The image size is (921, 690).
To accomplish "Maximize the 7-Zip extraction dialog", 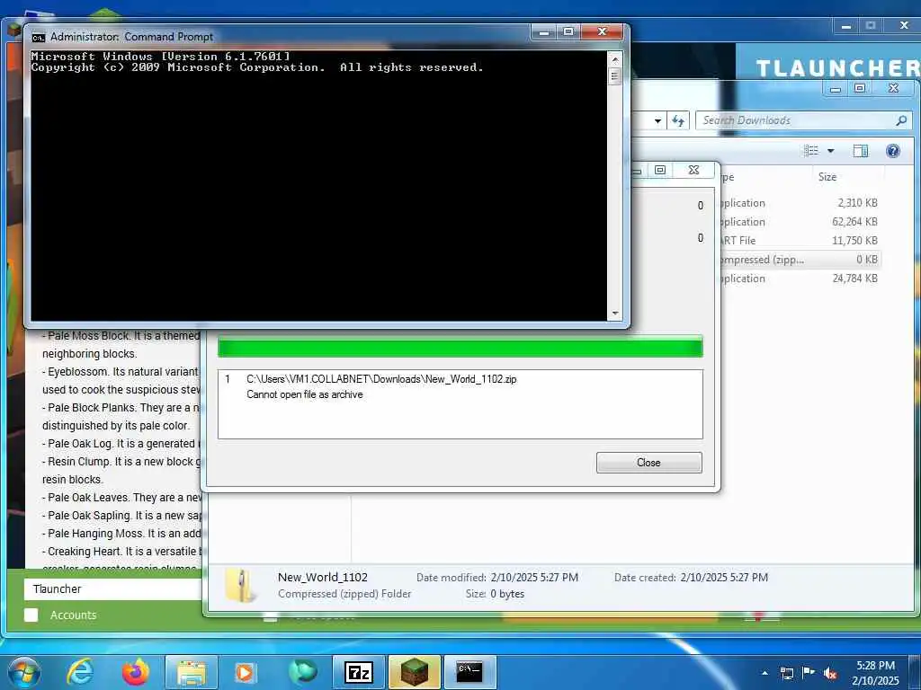I will click(x=660, y=170).
